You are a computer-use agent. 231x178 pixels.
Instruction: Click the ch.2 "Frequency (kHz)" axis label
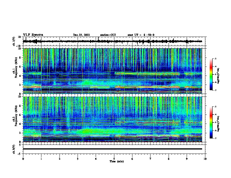[x=16, y=116]
